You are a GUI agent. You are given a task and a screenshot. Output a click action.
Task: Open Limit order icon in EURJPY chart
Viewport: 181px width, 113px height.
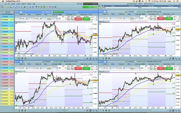(68, 68)
